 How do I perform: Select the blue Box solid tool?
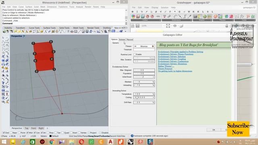pos(3,60)
